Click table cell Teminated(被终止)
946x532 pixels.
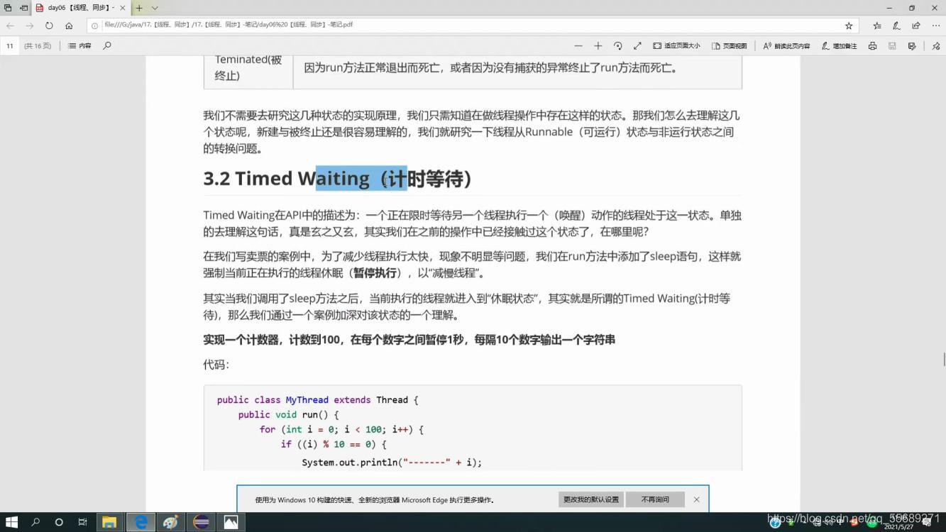click(248, 67)
